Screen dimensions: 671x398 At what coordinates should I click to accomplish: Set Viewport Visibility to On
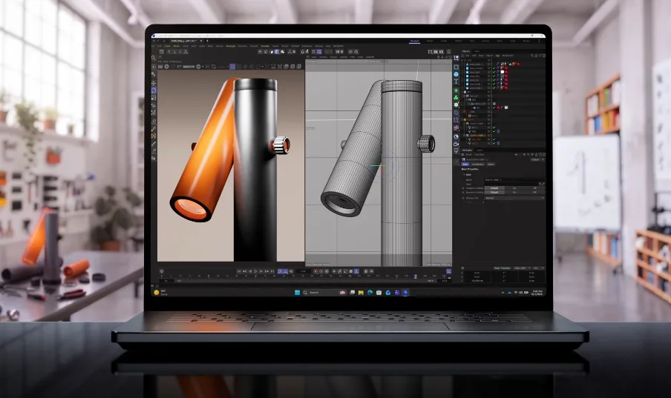514,188
